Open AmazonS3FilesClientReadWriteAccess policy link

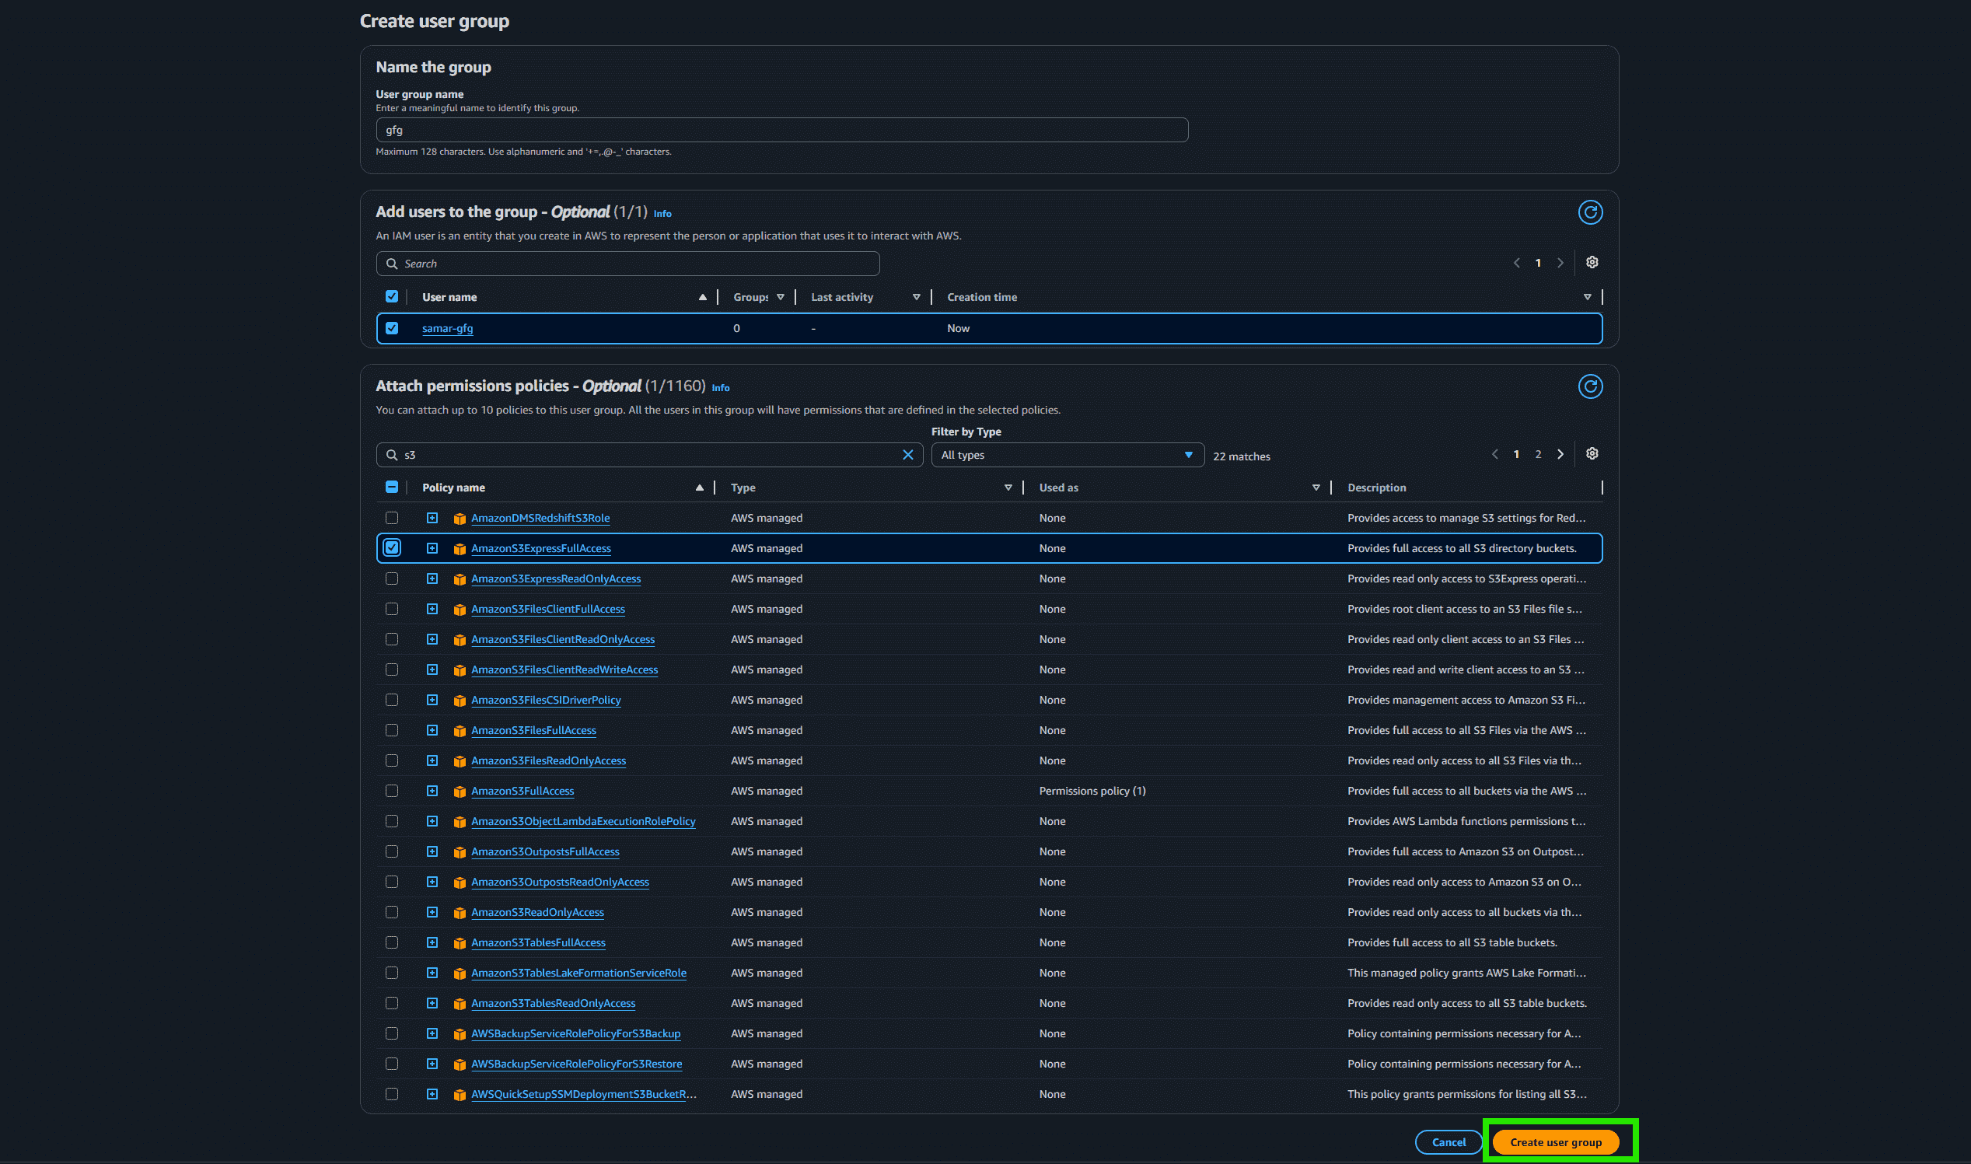click(x=564, y=669)
